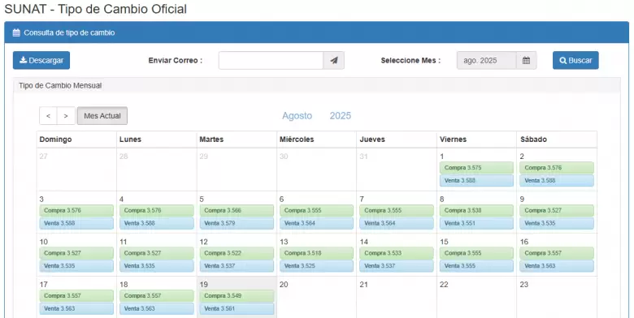Click Venta 3.563 on Saturday the 16th
This screenshot has height=318, width=634.
556,266
